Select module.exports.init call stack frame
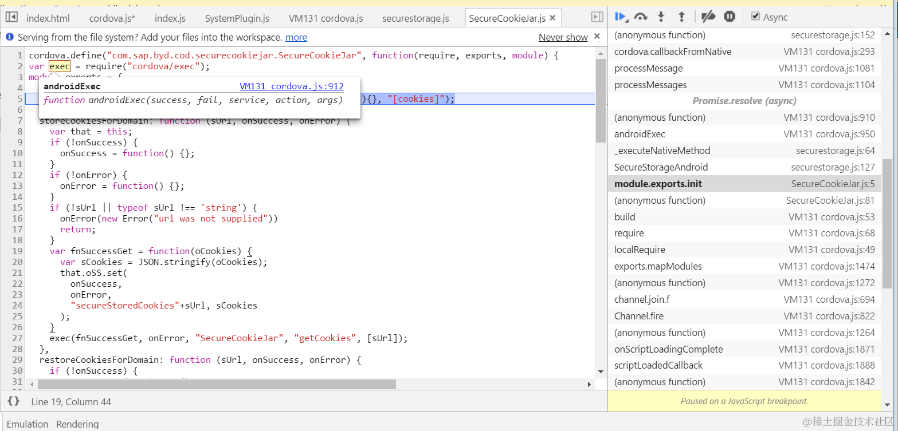Image resolution: width=898 pixels, height=431 pixels. tap(744, 184)
